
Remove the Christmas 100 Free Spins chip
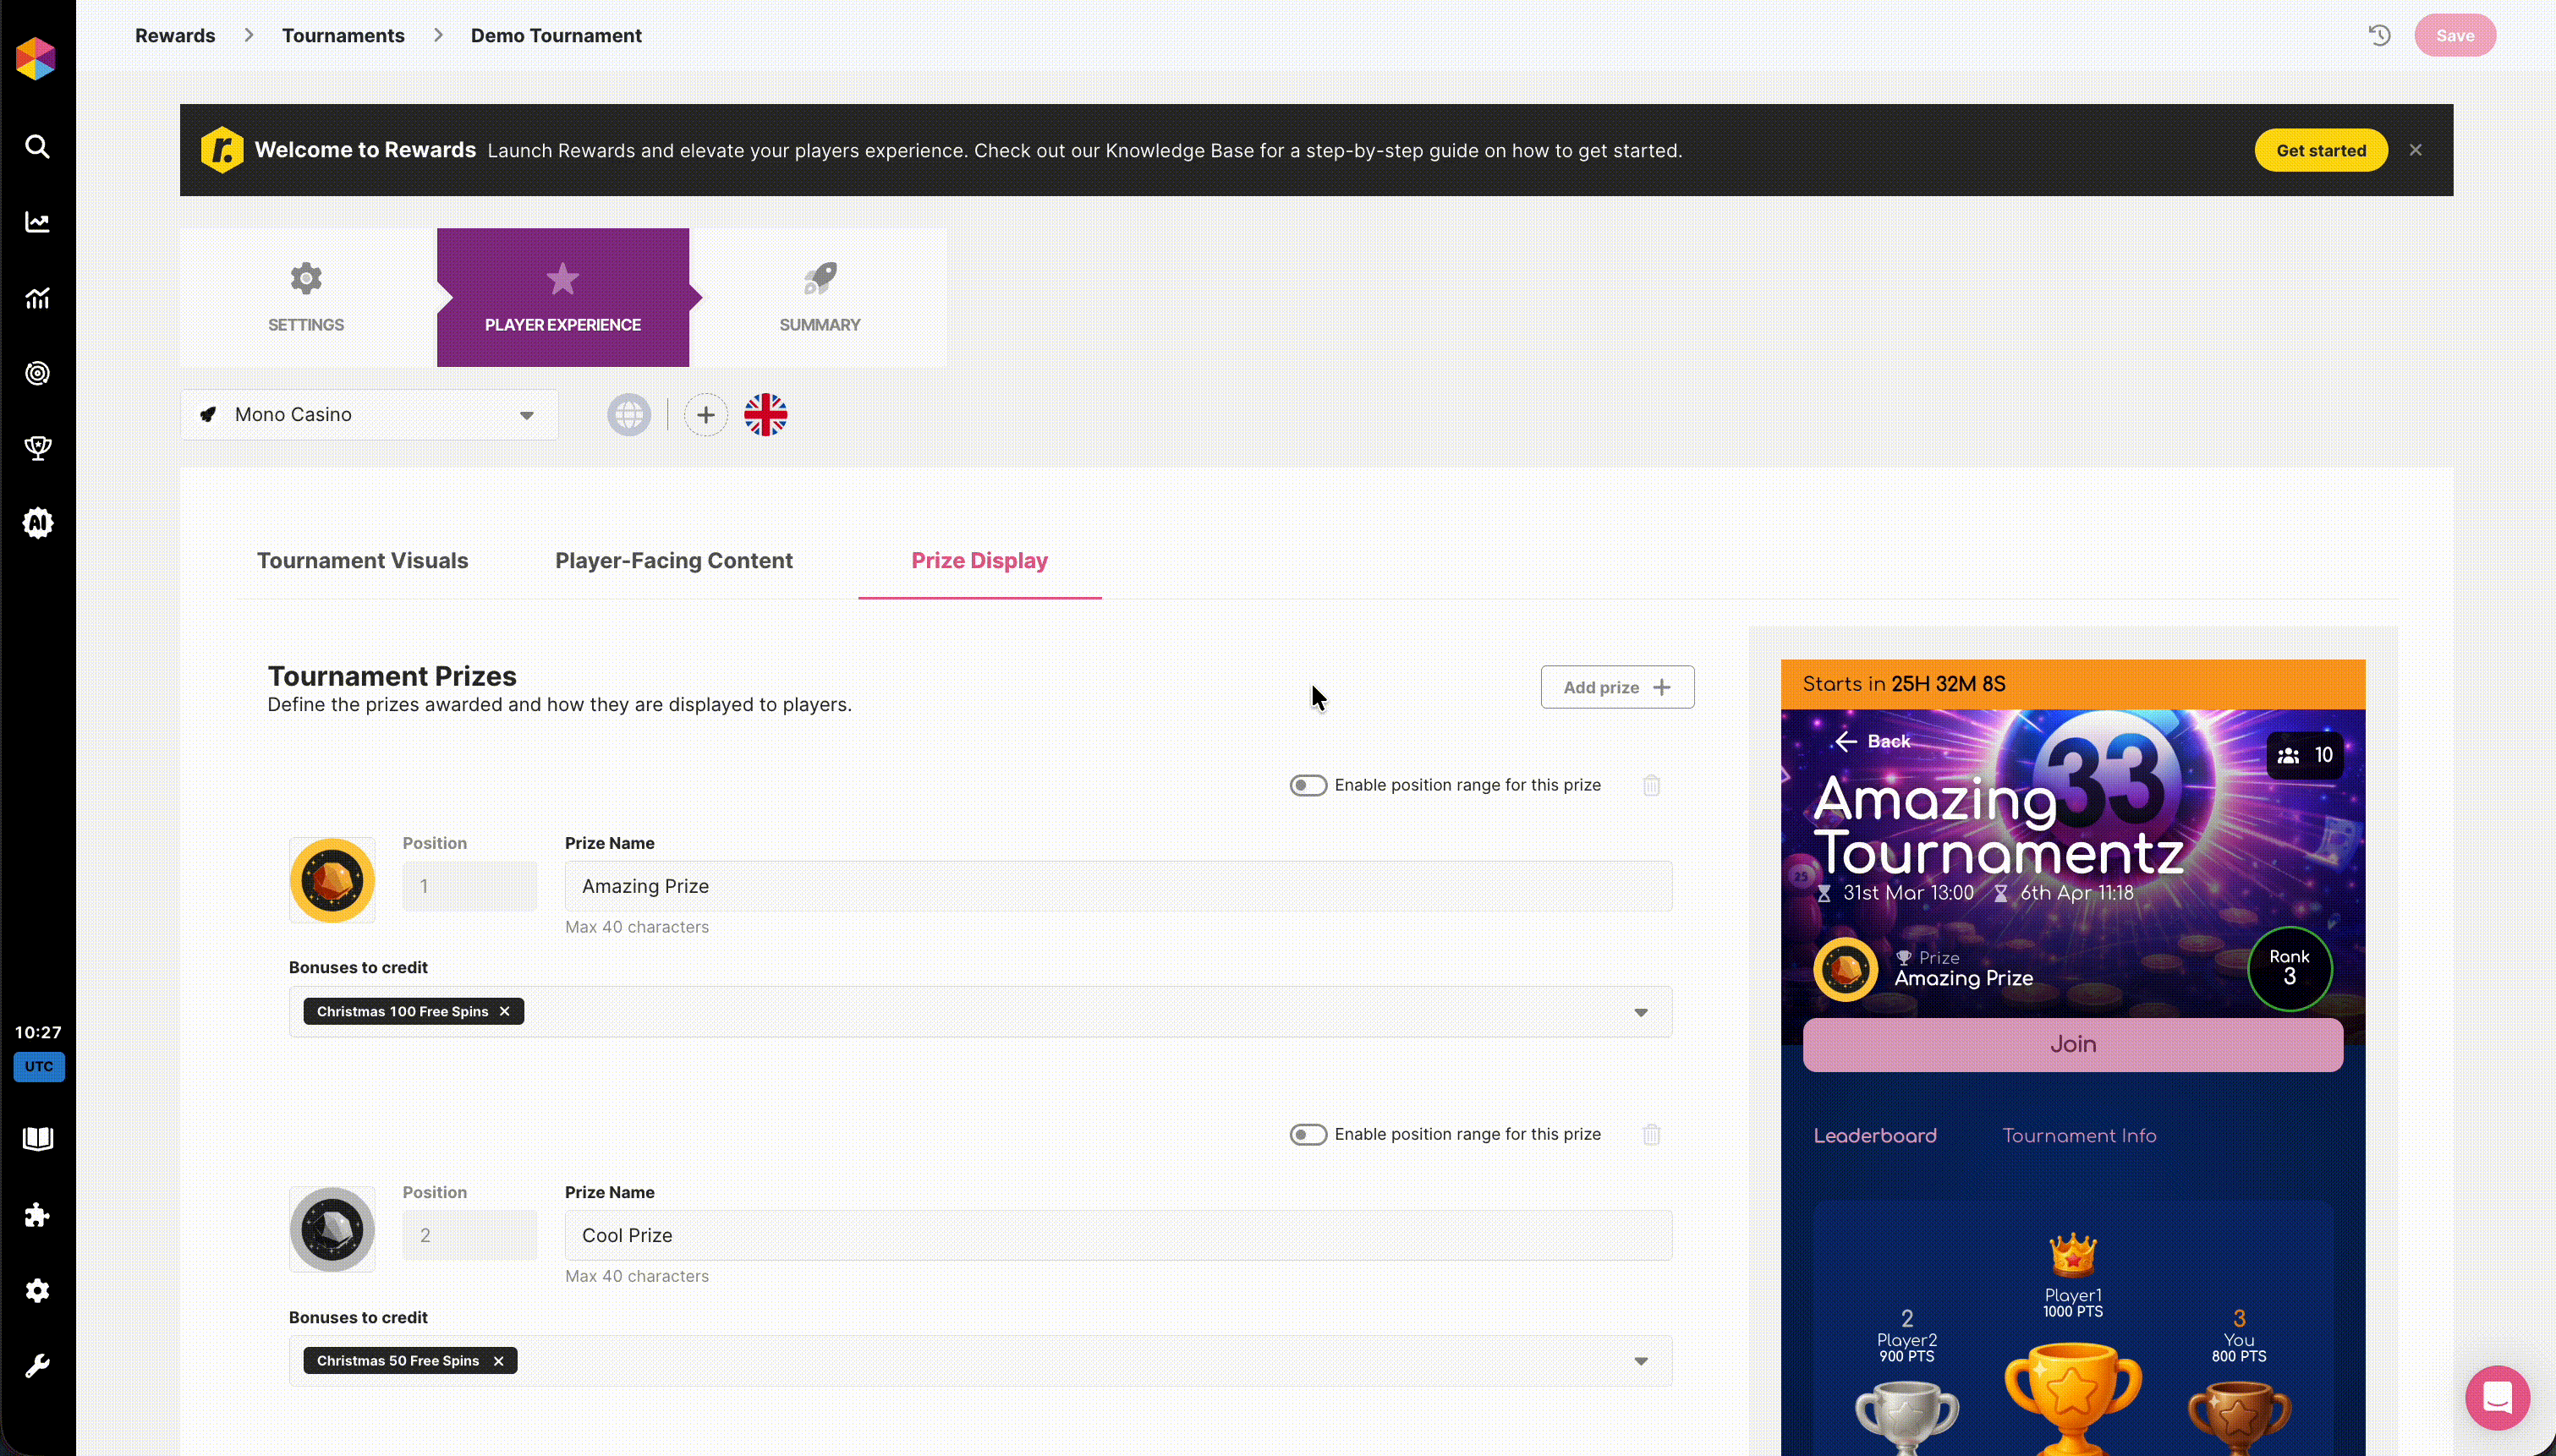[505, 1012]
